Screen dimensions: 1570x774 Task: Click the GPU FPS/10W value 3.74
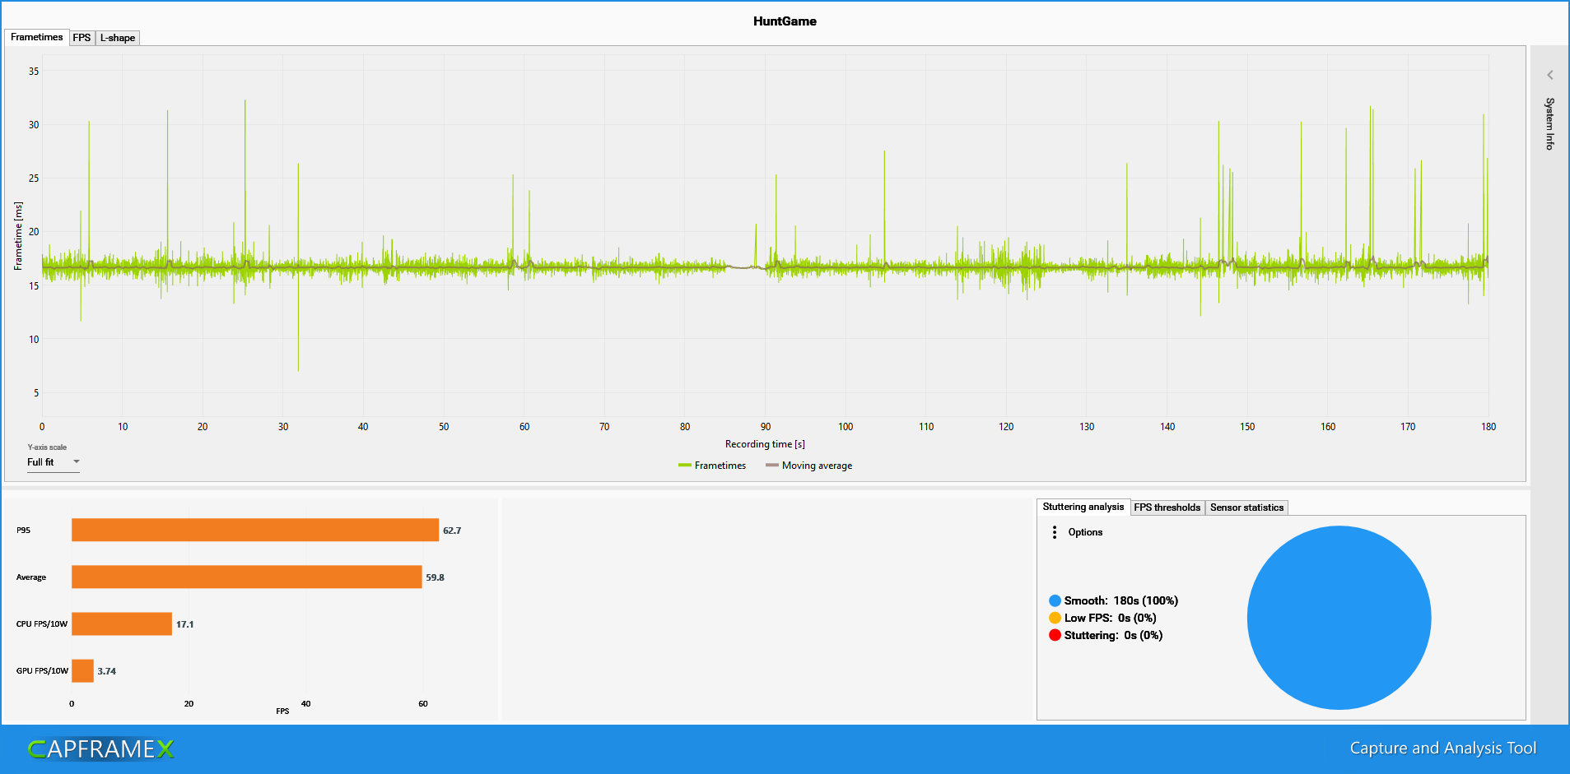pyautogui.click(x=106, y=671)
